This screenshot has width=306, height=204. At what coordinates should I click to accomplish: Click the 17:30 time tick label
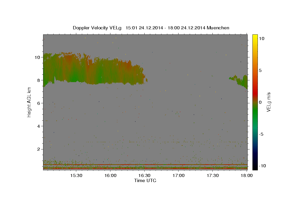(x=213, y=175)
